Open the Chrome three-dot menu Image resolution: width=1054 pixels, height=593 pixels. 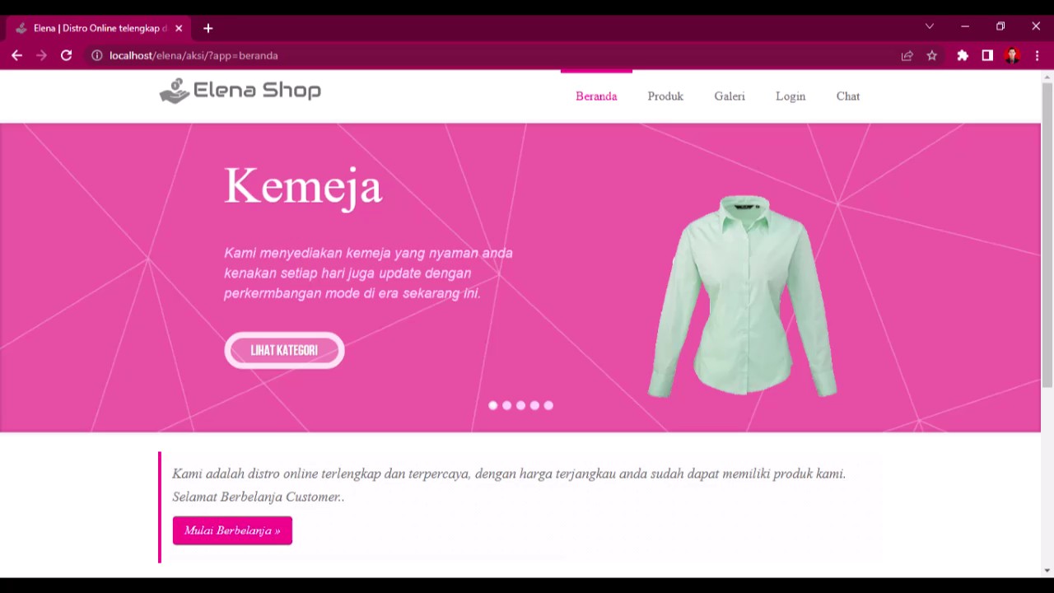(x=1037, y=55)
